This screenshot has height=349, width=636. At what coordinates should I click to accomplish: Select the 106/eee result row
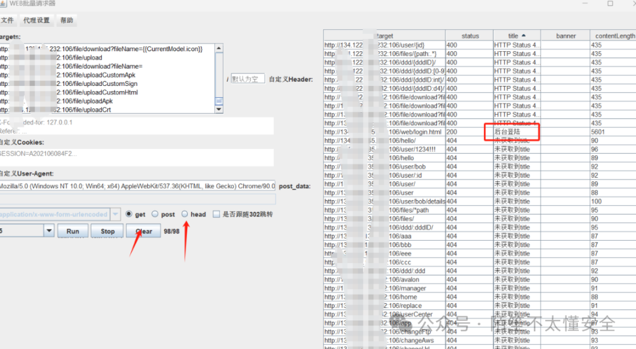coord(479,253)
